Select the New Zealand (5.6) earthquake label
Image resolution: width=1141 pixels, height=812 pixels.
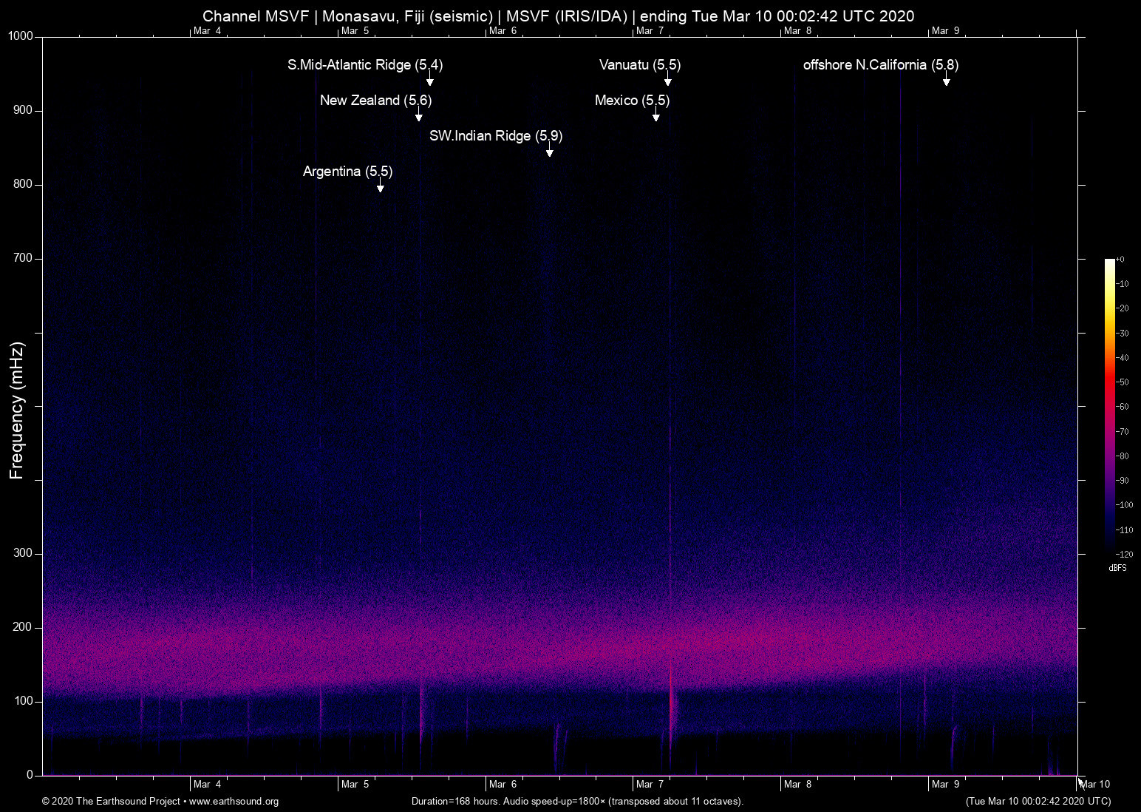coord(376,101)
